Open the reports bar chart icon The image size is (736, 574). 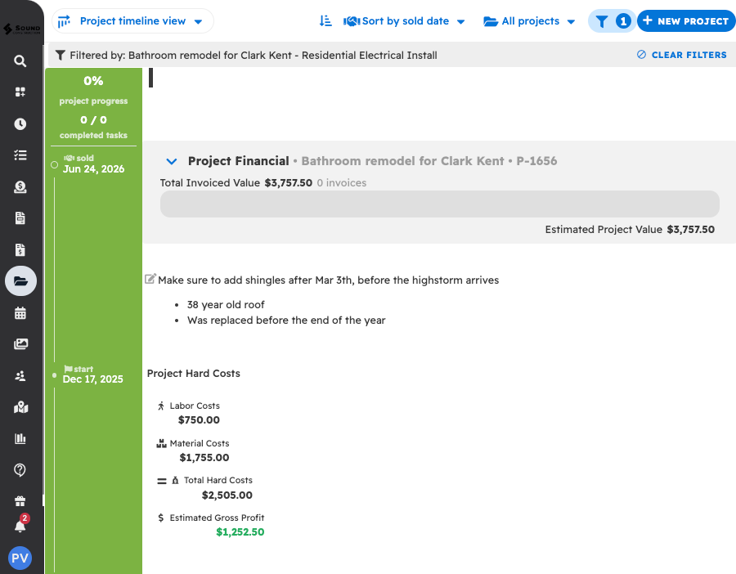[x=20, y=439]
